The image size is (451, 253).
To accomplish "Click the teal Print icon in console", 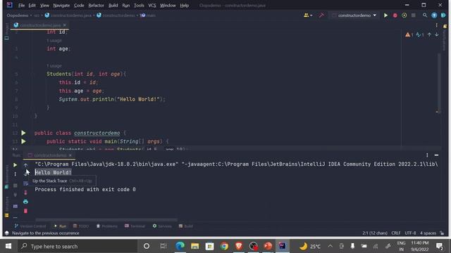I will (25, 202).
